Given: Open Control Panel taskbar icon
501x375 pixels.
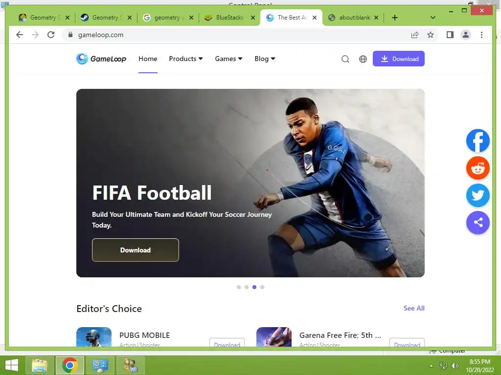Looking at the screenshot, I should [100, 365].
